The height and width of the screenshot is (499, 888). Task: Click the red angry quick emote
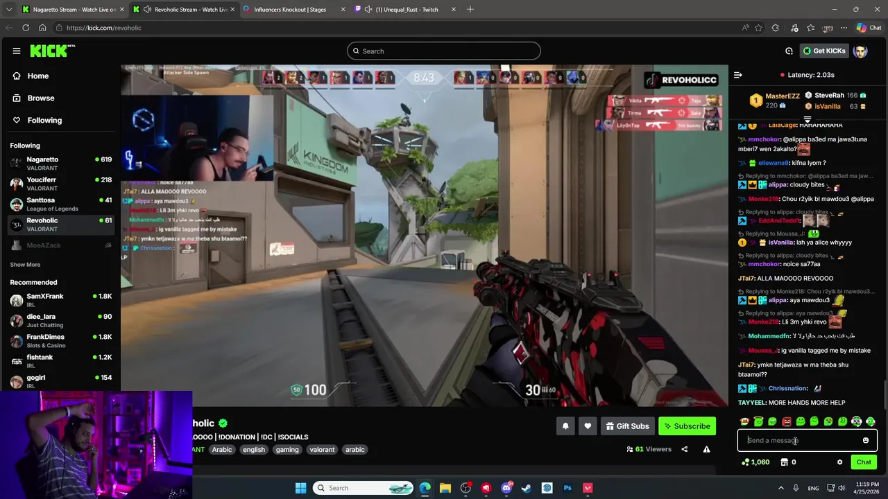click(x=787, y=421)
